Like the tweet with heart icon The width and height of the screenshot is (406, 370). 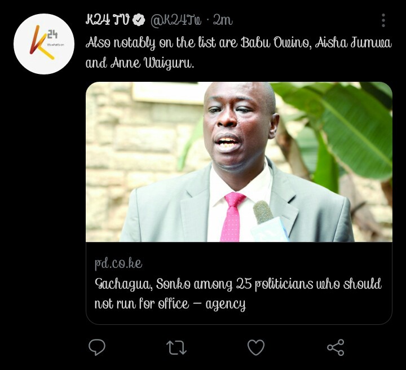pyautogui.click(x=256, y=347)
